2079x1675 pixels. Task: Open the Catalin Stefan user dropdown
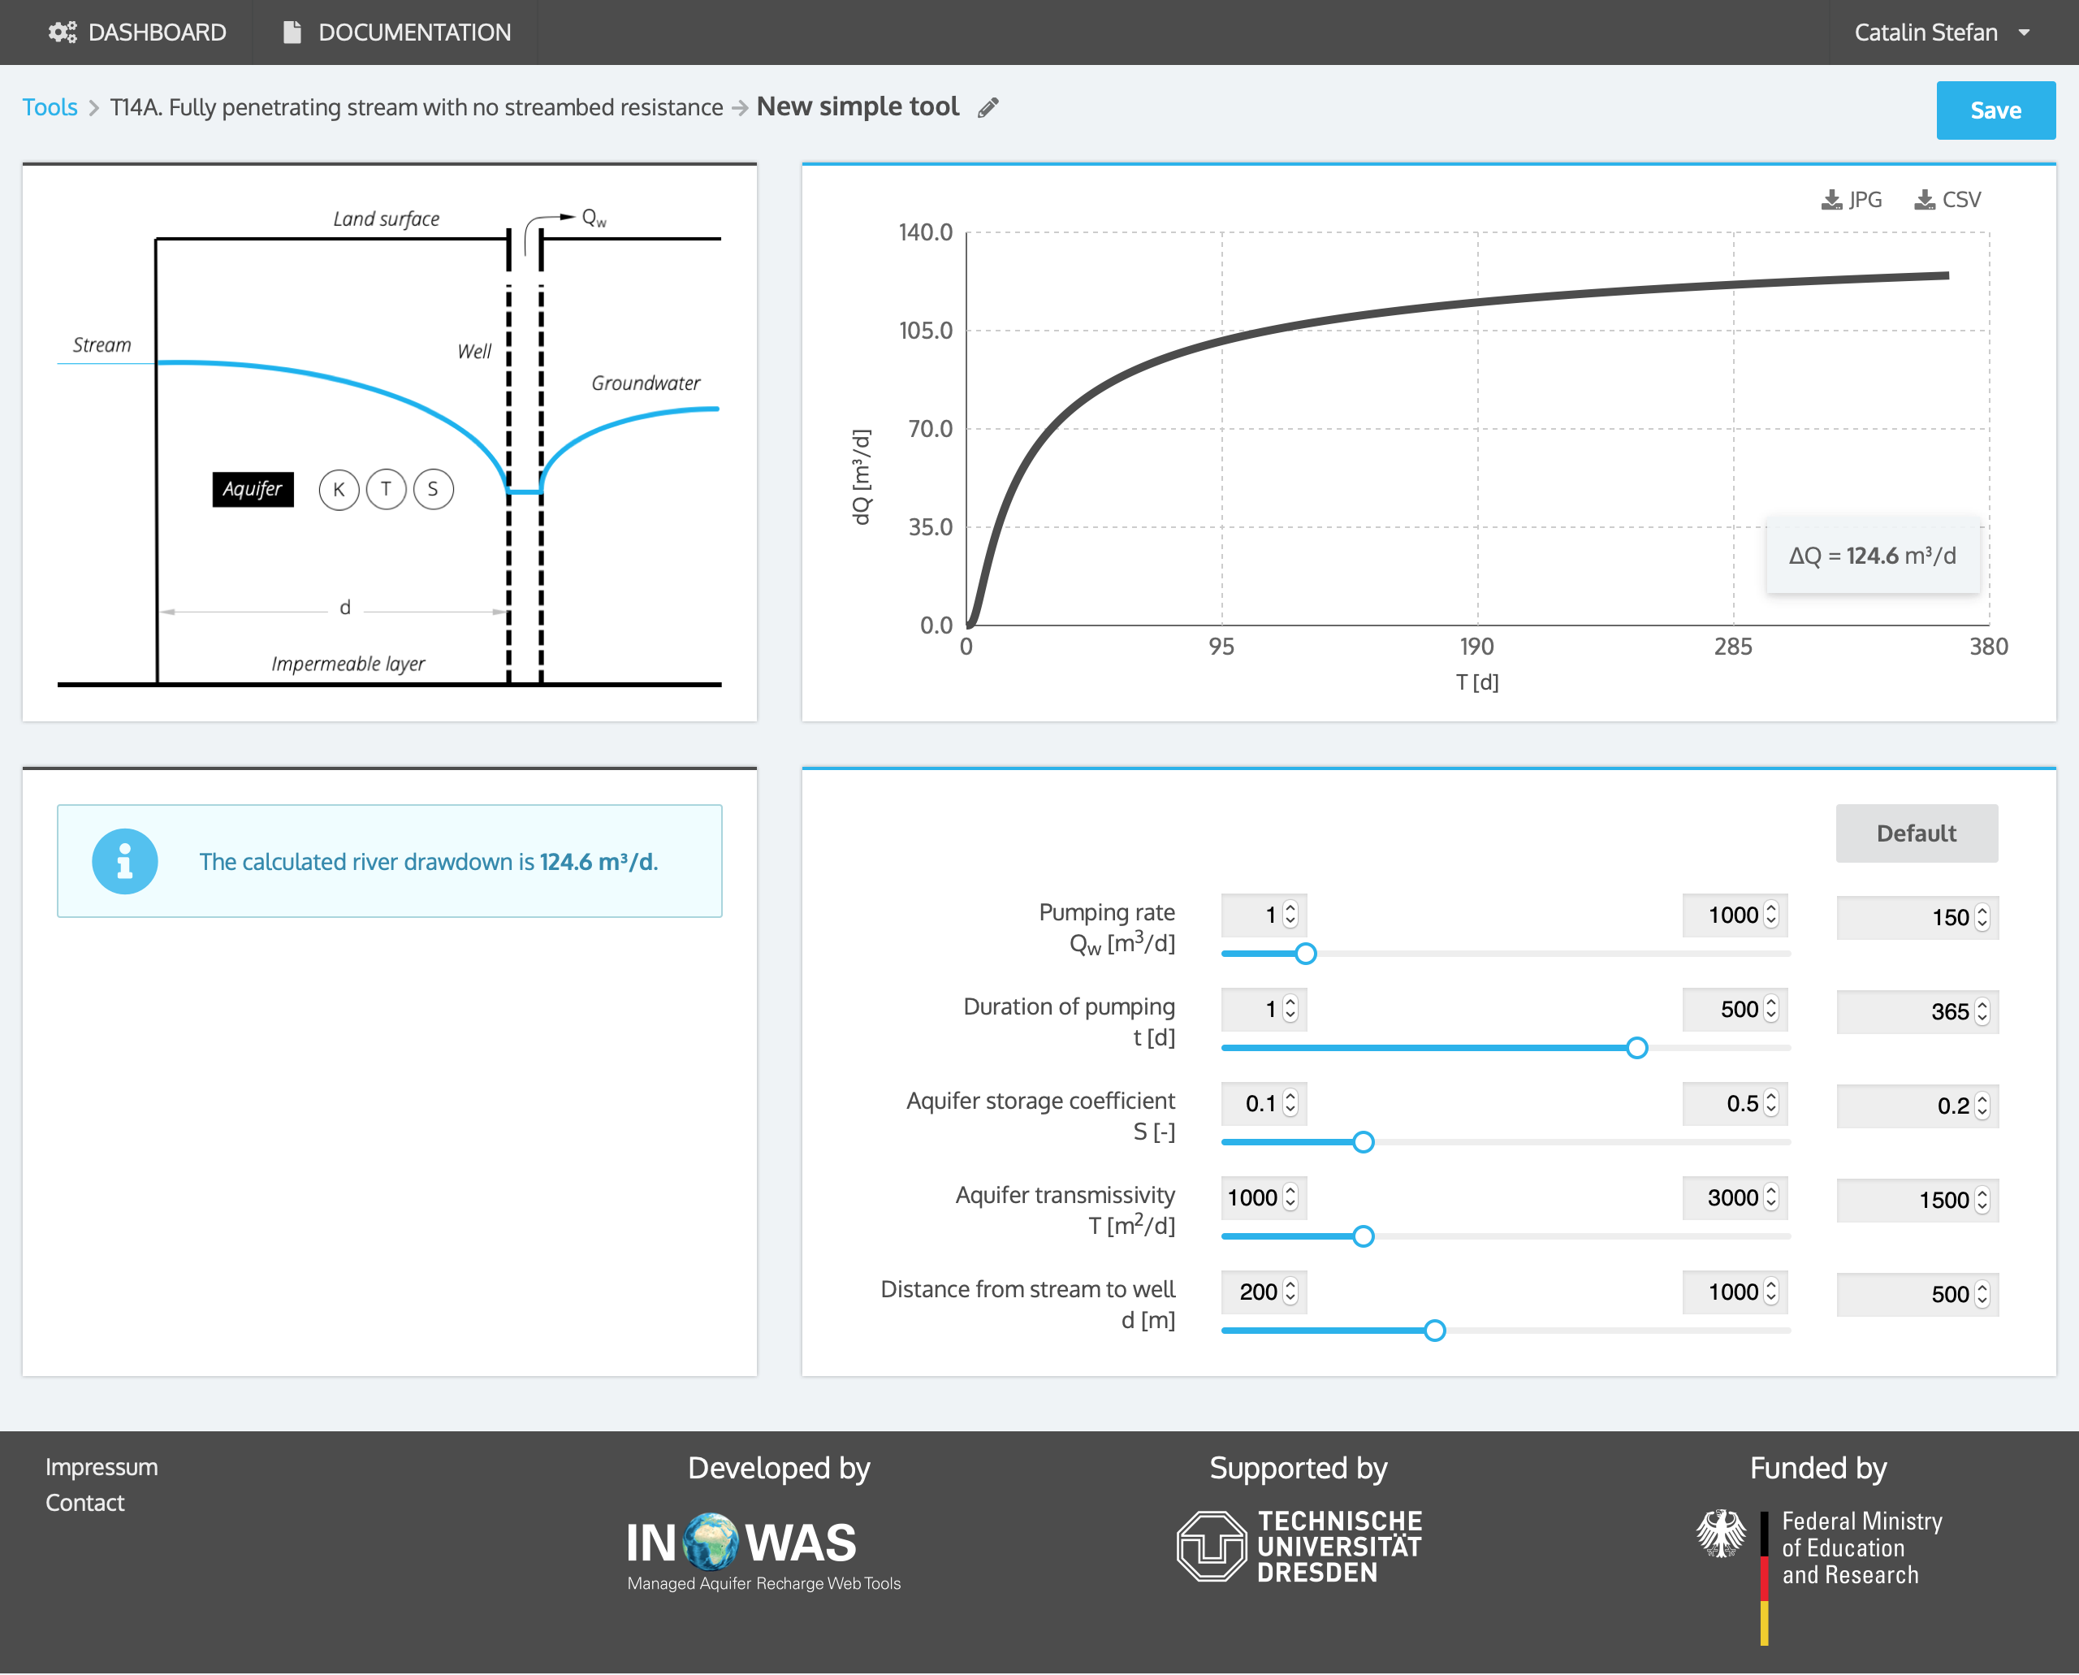pyautogui.click(x=1940, y=32)
